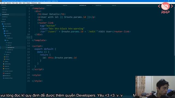Expand the assets folder icon

[4, 31]
